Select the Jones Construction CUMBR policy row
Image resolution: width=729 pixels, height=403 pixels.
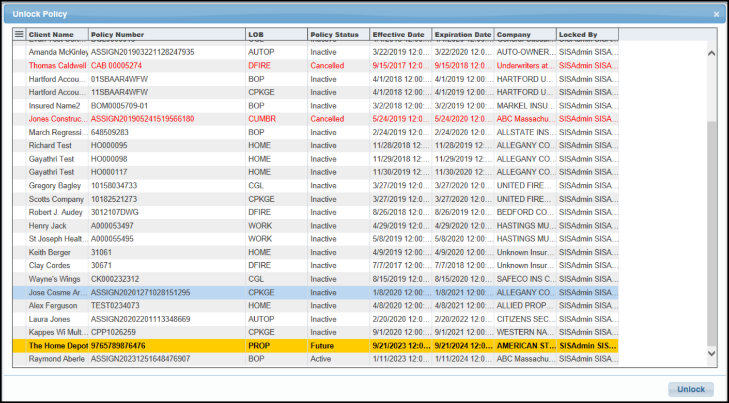[315, 119]
